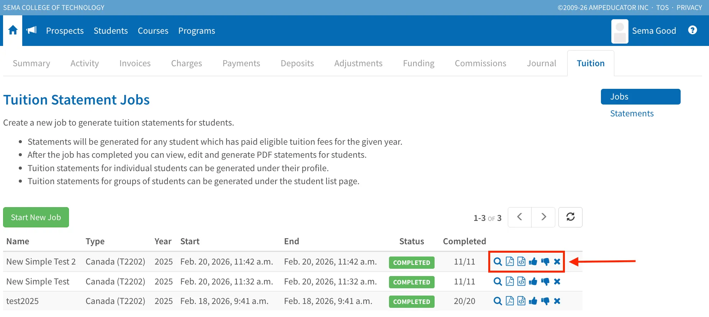Click the Type column header

(95, 241)
